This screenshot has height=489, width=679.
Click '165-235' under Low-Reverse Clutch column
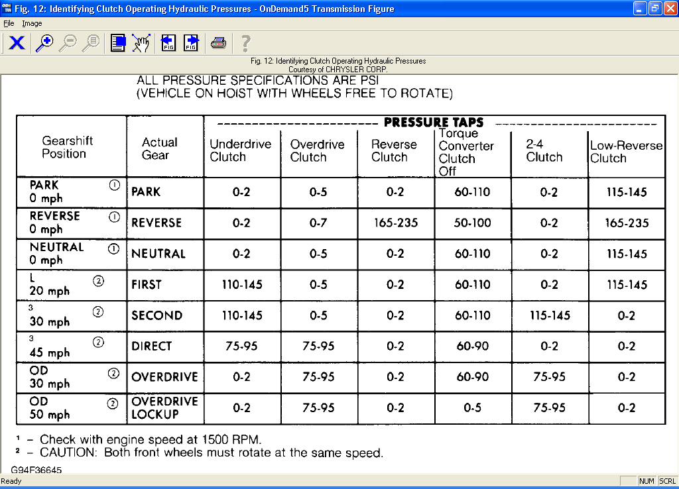(x=627, y=223)
